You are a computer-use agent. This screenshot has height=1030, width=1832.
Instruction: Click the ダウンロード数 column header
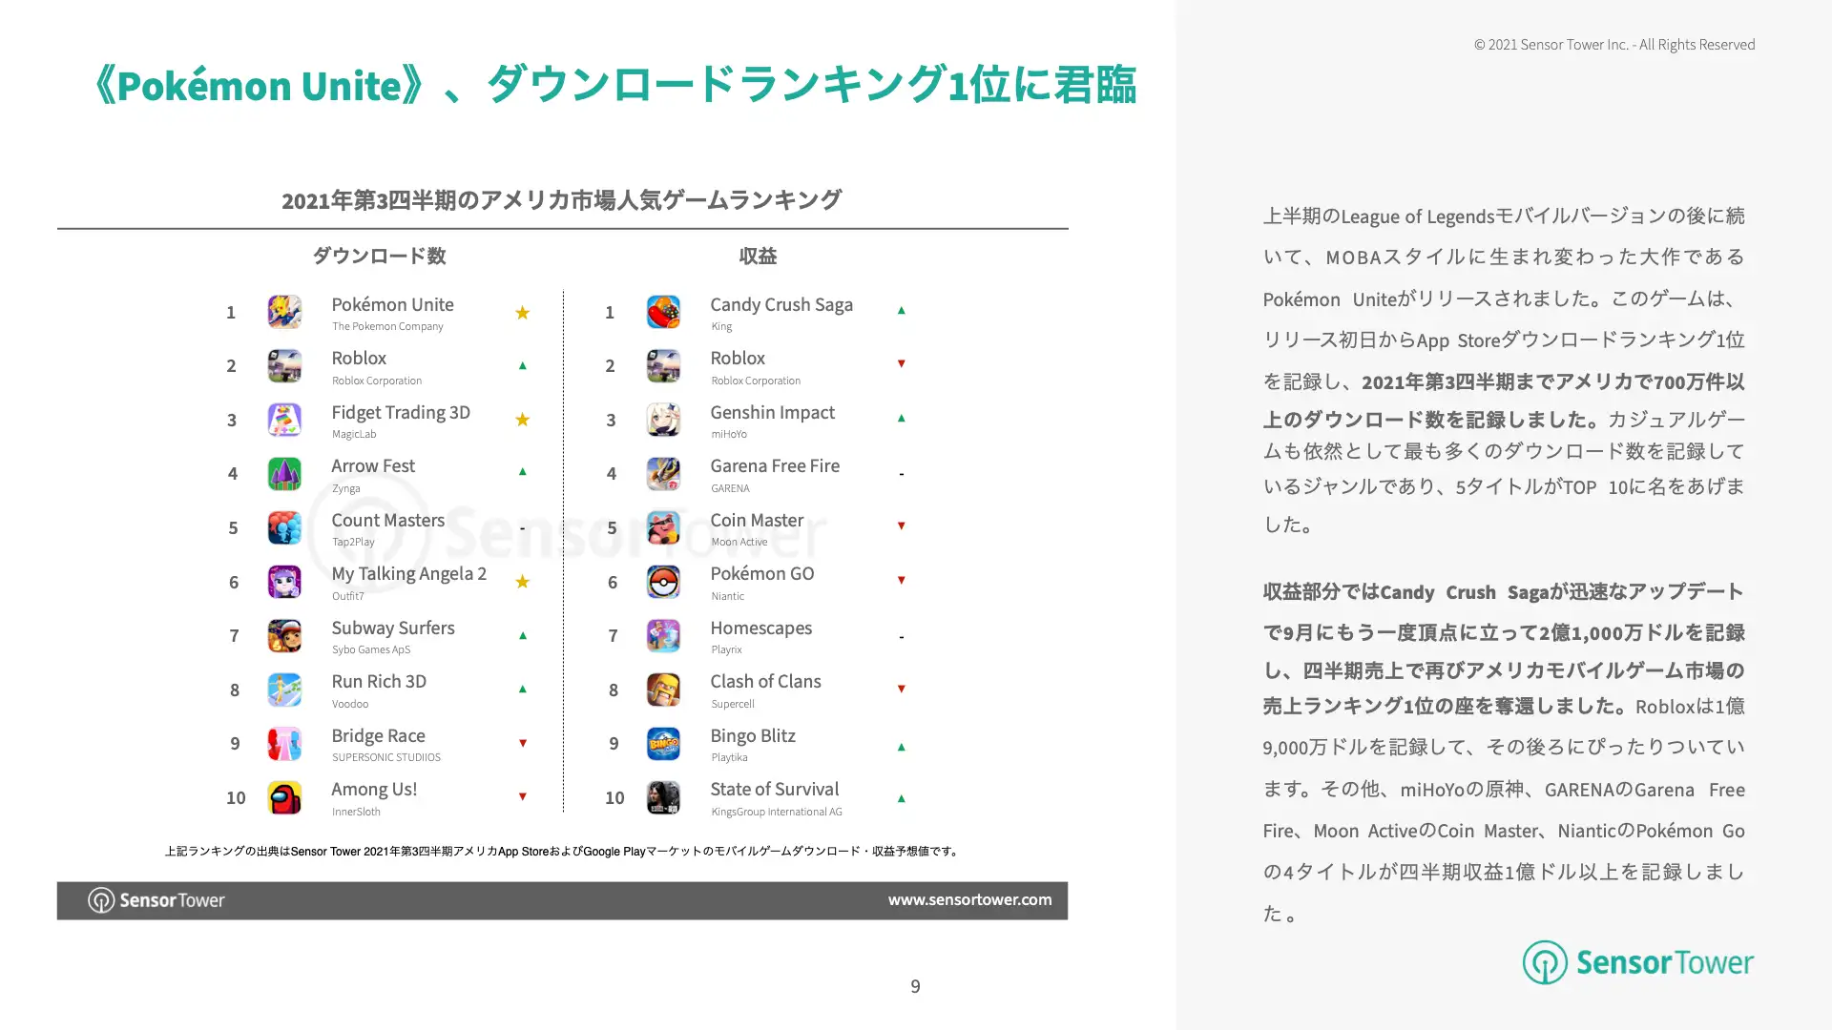[x=379, y=256]
